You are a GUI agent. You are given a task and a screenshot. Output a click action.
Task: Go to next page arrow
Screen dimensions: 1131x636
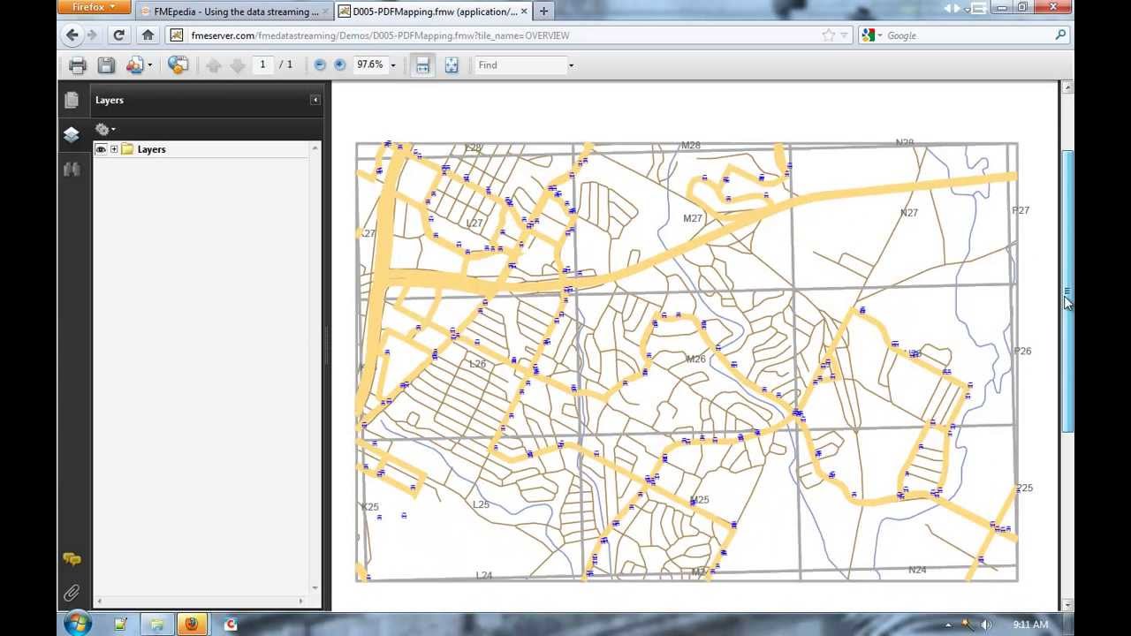click(x=238, y=65)
